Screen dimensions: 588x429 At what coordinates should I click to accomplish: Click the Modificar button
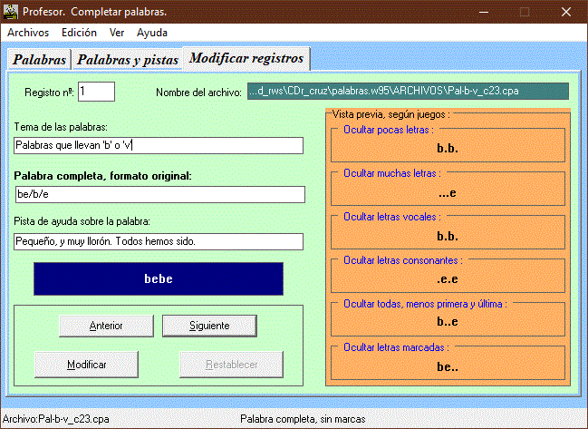pyautogui.click(x=87, y=365)
